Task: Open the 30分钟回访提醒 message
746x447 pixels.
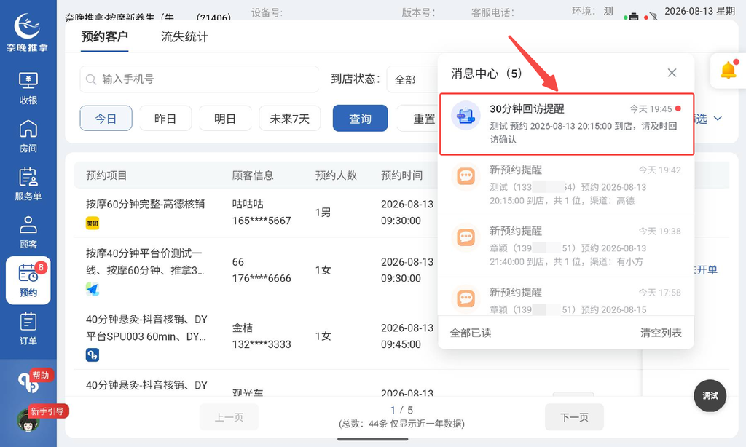Action: [567, 124]
